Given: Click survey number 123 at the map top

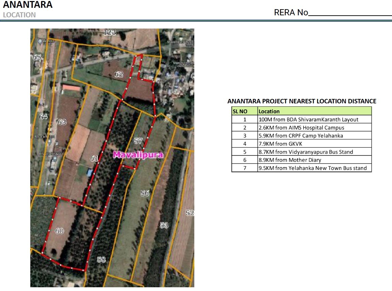Looking at the screenshot, I should pos(110,32).
